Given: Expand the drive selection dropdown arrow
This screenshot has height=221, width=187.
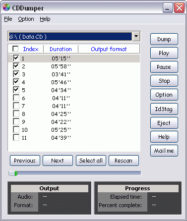Looking at the screenshot, I should (136, 36).
